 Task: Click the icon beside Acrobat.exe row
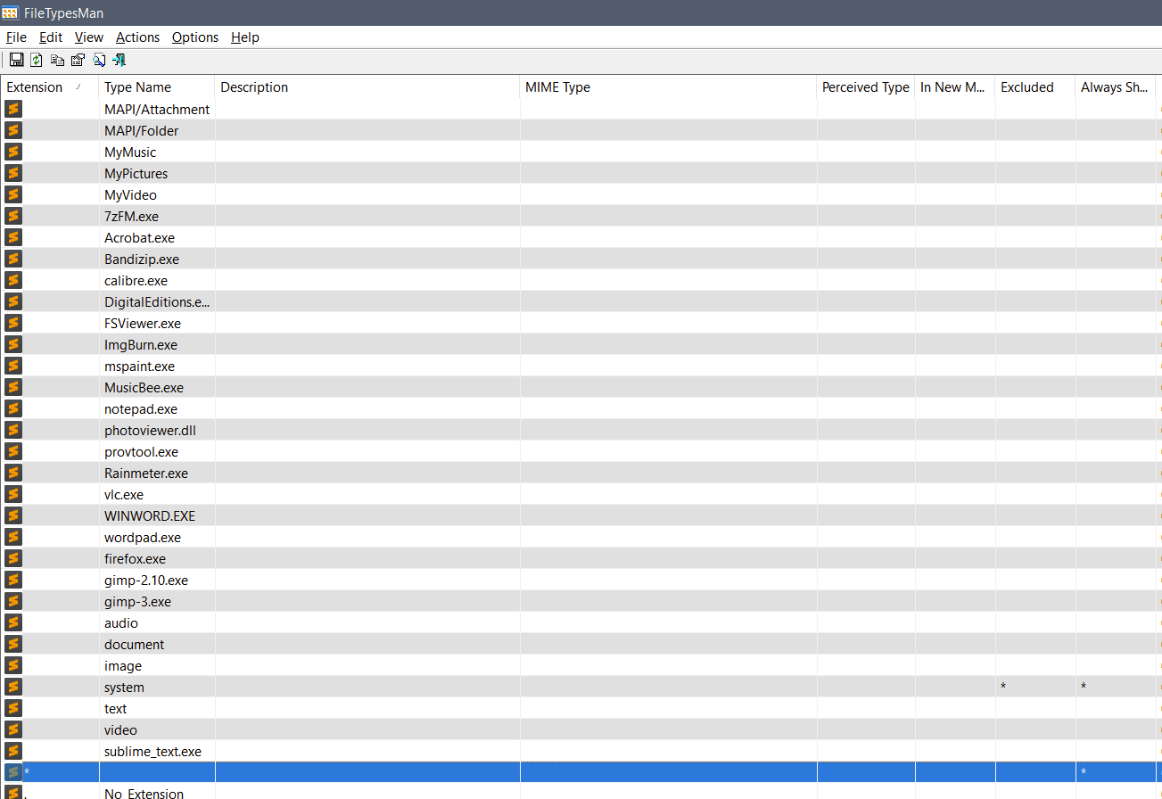point(12,237)
